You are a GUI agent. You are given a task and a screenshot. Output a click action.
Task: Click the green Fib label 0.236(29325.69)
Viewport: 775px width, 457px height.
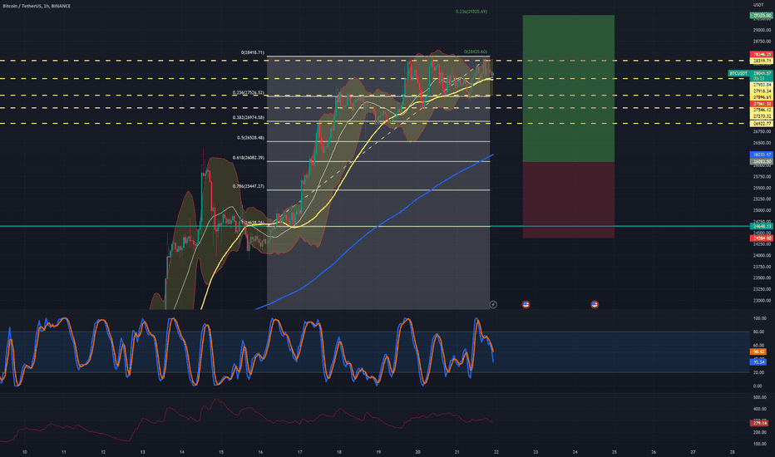tap(471, 12)
